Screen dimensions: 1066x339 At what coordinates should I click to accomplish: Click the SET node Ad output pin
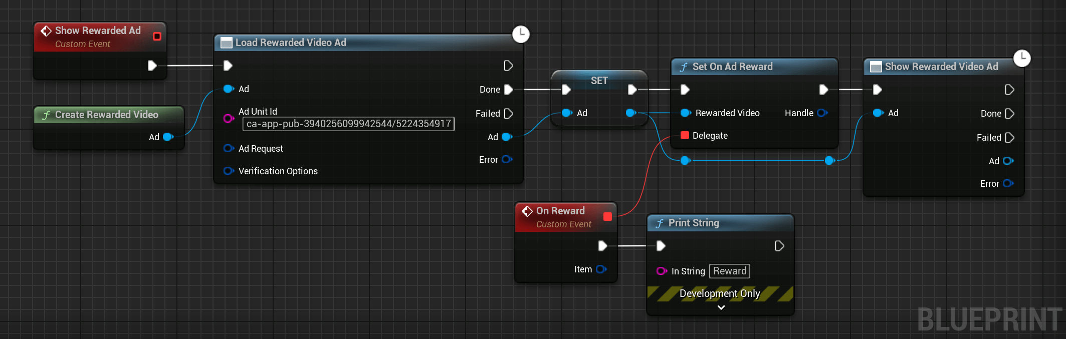[x=631, y=113]
